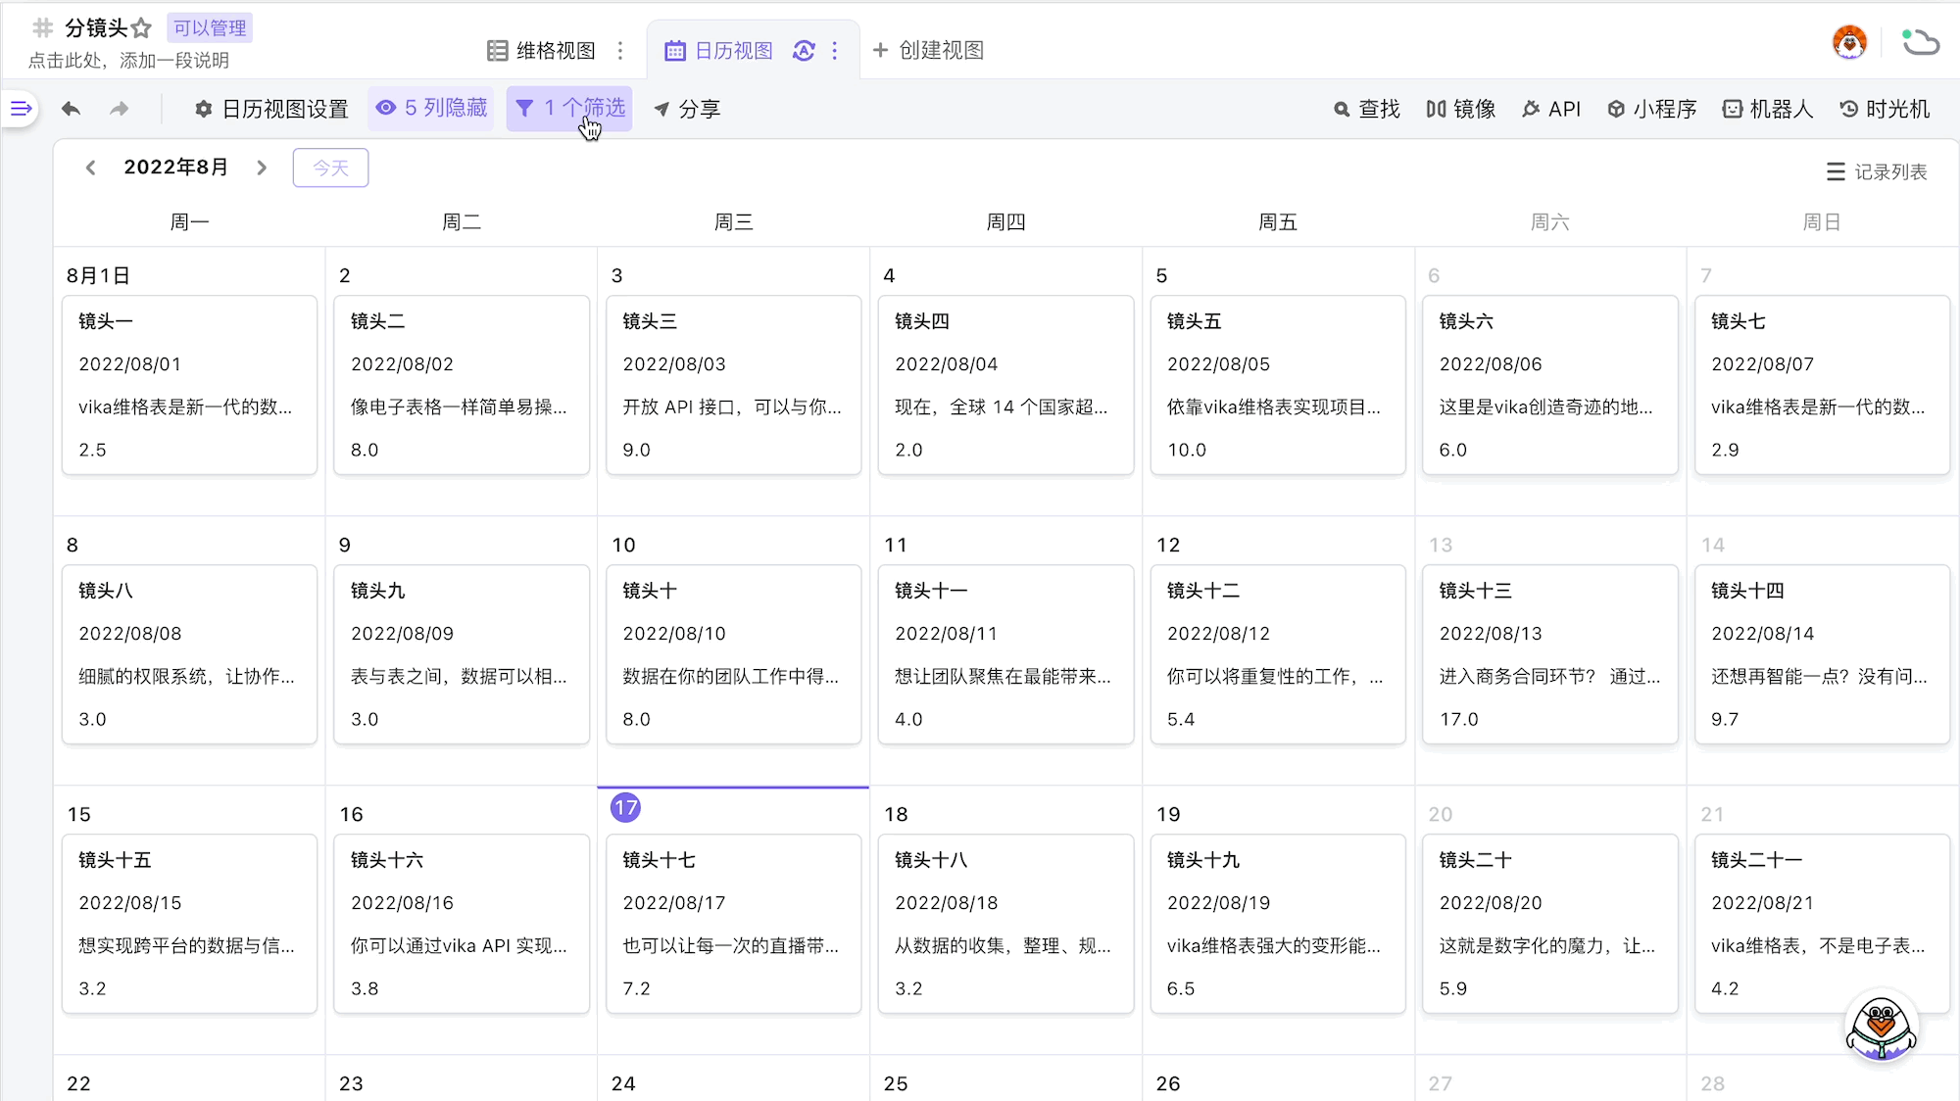1960x1101 pixels.
Task: Click 创建视图 to add a view
Action: point(927,50)
